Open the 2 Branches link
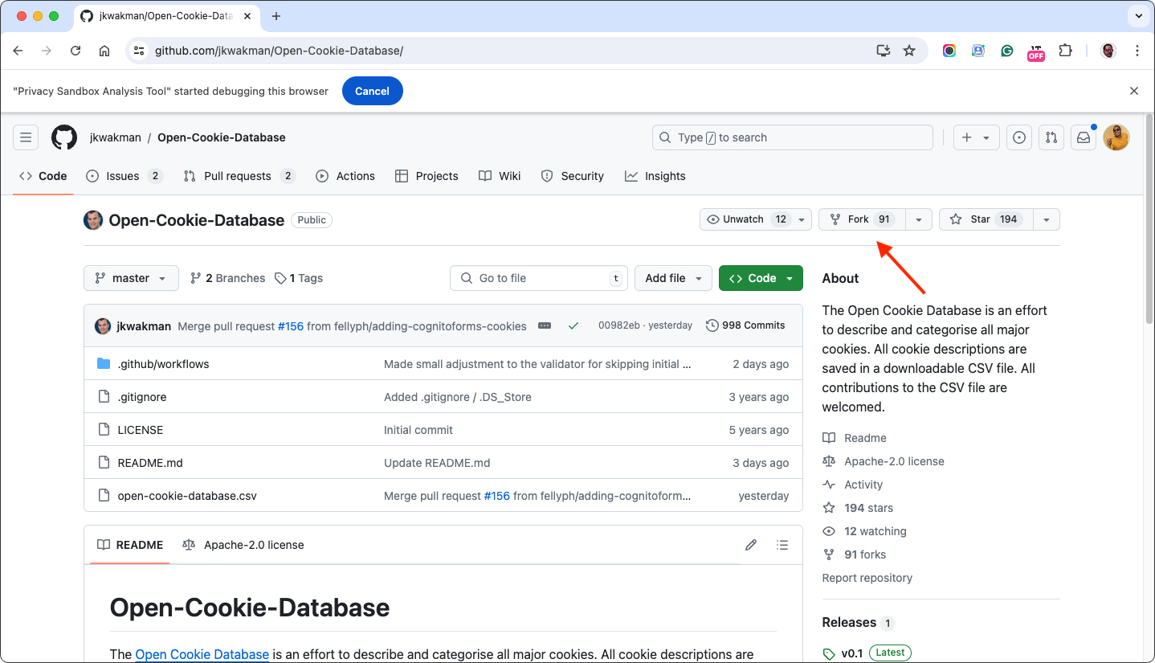The width and height of the screenshot is (1155, 663). pos(227,278)
